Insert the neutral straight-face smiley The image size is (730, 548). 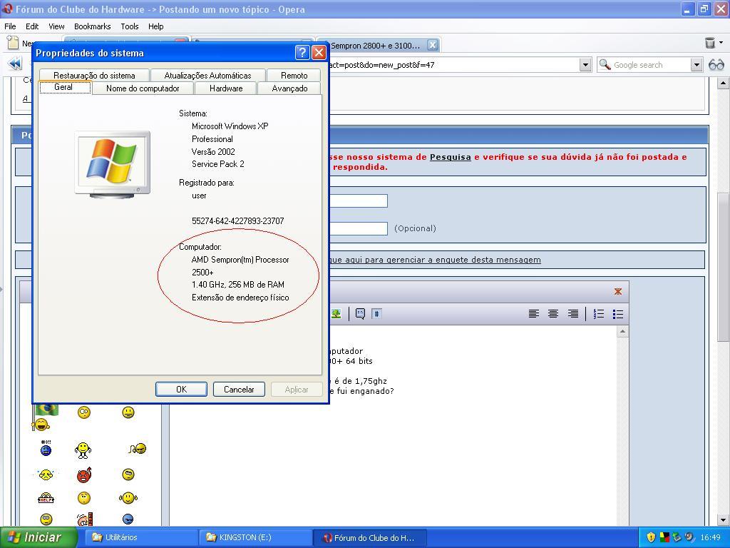point(128,412)
